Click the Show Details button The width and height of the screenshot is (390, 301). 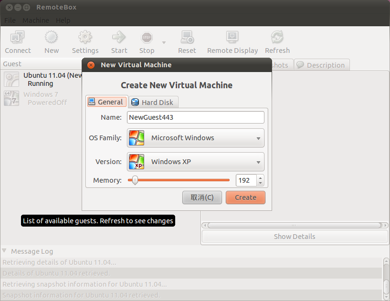tap(295, 237)
